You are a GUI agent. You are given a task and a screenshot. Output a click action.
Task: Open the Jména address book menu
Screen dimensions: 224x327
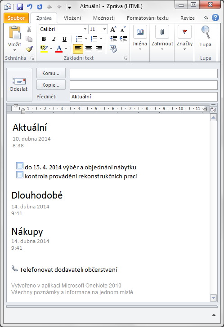click(140, 38)
